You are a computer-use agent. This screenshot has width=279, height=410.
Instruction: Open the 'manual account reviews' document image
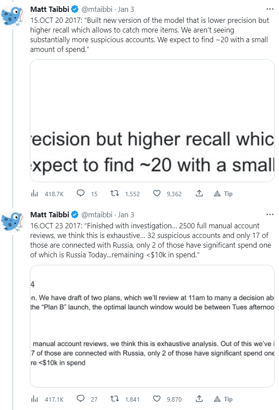tap(152, 326)
